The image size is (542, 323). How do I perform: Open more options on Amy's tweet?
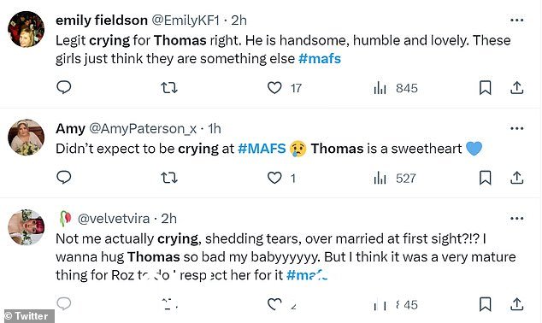[x=516, y=128]
